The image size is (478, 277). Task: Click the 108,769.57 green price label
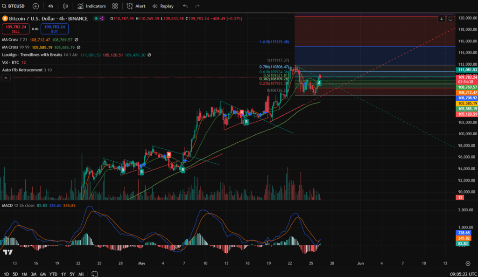click(467, 87)
